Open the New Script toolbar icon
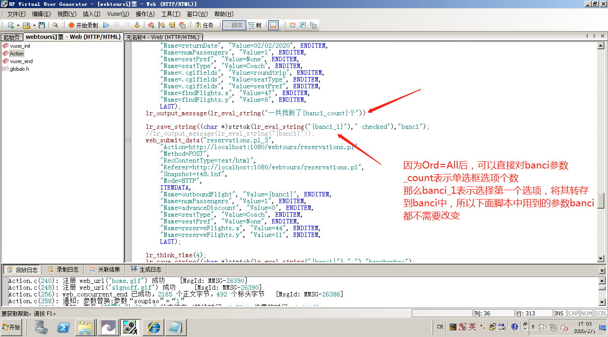608x337 pixels. point(10,25)
